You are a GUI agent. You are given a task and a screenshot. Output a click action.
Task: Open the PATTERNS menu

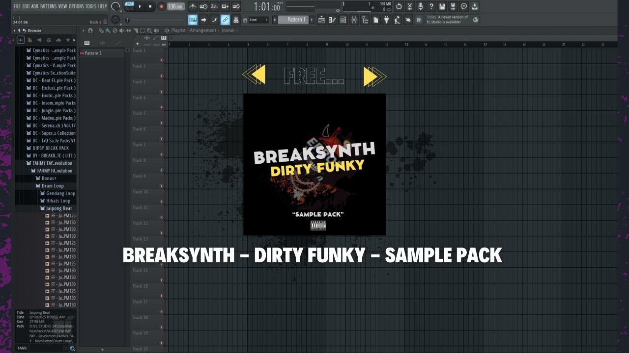(x=48, y=6)
